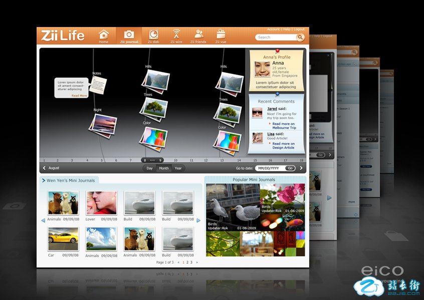The height and width of the screenshot is (300, 424).
Task: Switch timeline view to Day
Action: 149,168
